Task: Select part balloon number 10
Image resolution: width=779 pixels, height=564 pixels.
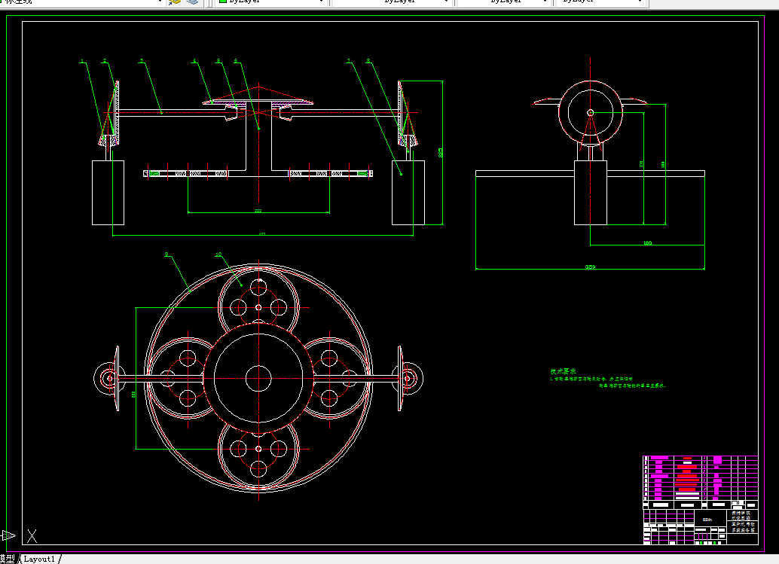Action: 218,255
